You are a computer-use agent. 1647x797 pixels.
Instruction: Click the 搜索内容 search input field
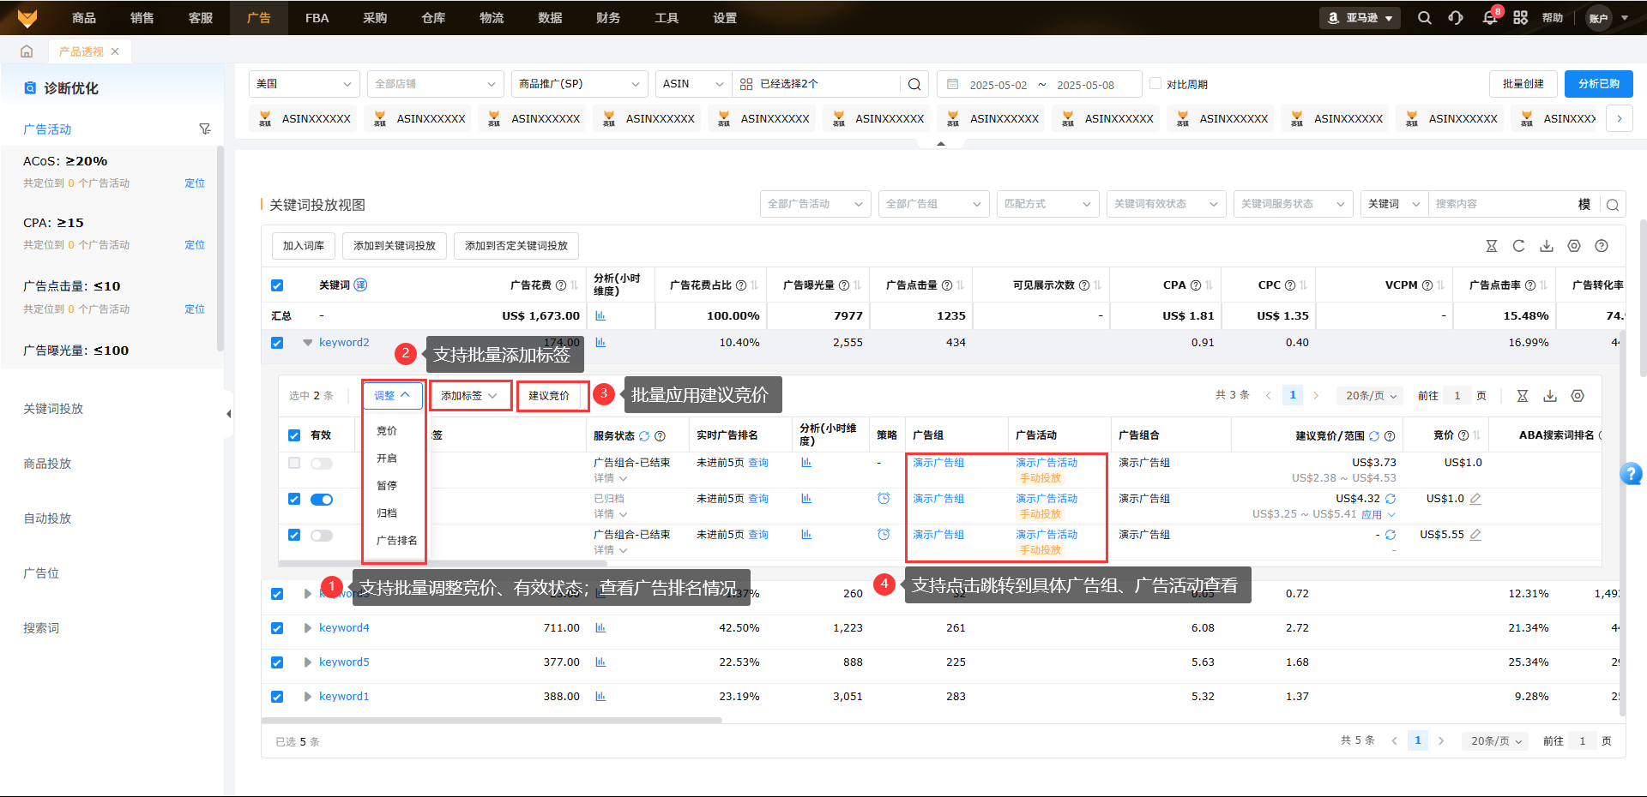[x=1501, y=204]
